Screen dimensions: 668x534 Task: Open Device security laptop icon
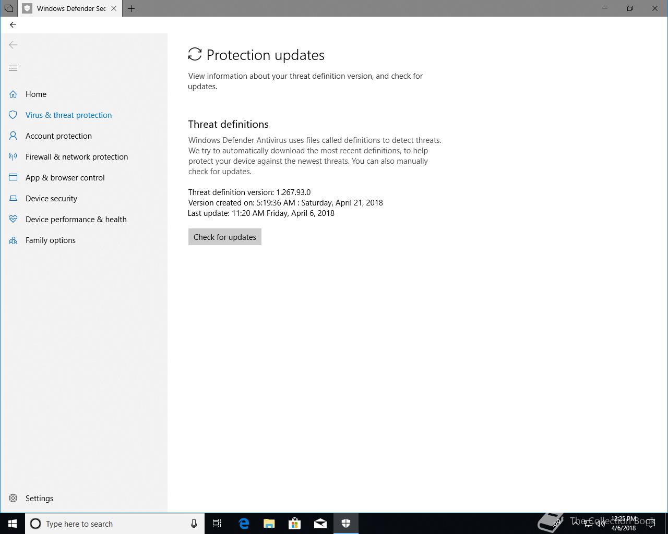13,199
